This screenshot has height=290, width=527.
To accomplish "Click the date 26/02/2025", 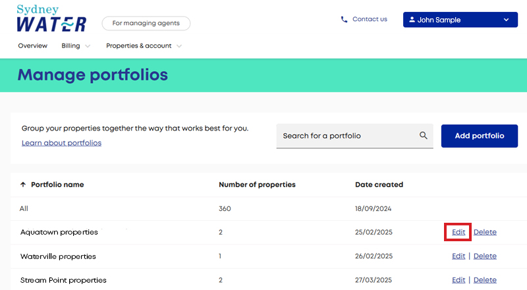I will [x=374, y=256].
